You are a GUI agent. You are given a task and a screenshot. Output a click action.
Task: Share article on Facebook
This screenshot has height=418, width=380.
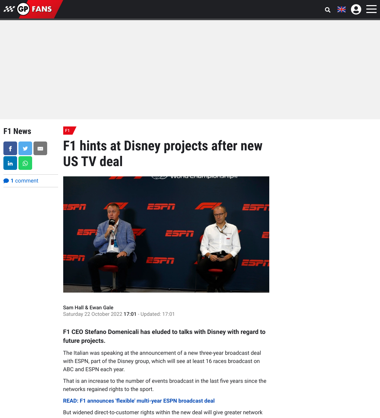tap(10, 148)
